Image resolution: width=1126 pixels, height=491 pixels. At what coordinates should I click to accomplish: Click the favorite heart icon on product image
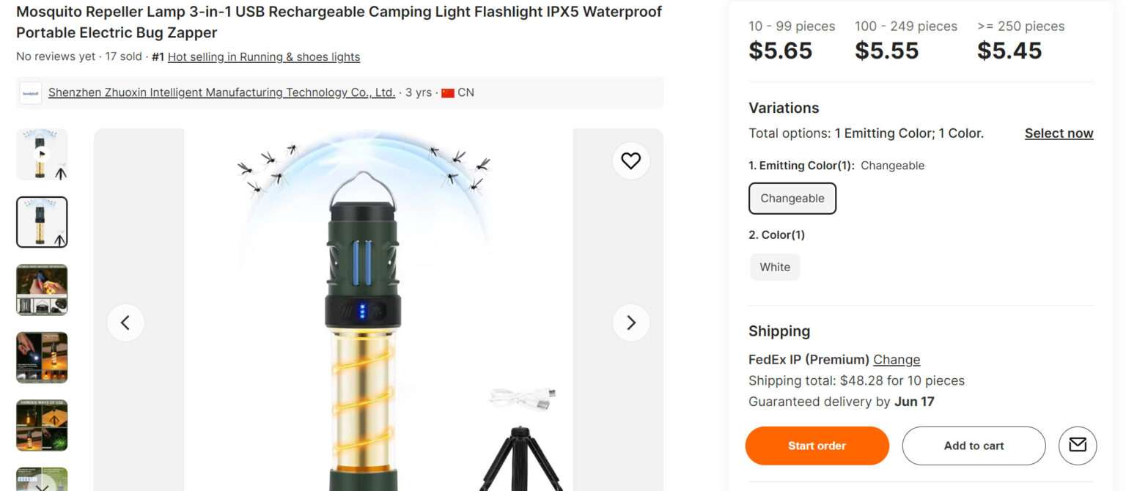[x=630, y=160]
